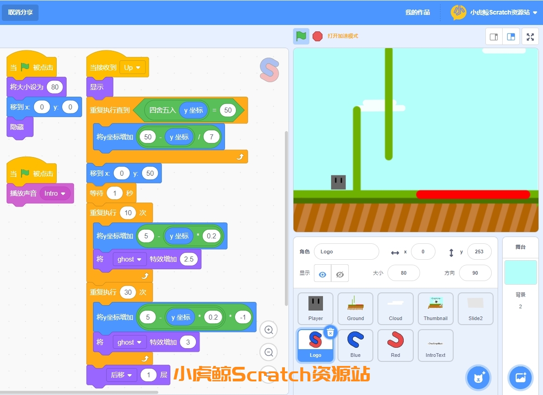Screen dimensions: 543x395
Task: Click the user avatar icon
Action: pos(459,12)
